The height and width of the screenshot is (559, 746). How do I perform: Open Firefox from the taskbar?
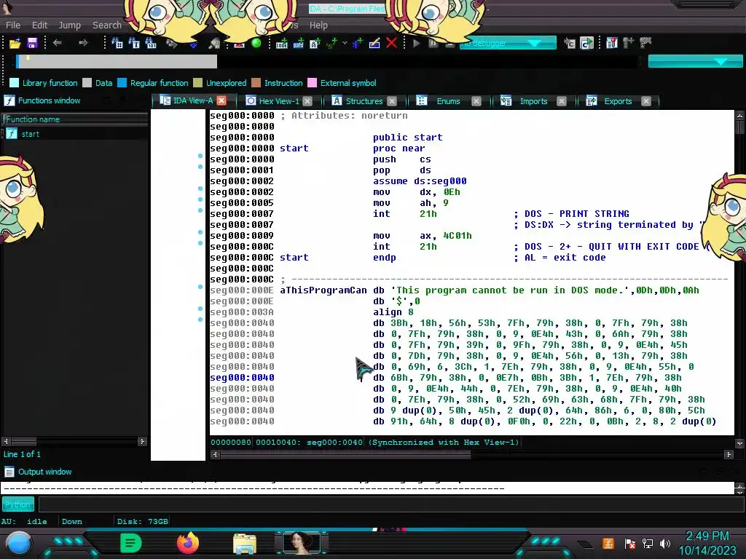tap(188, 543)
